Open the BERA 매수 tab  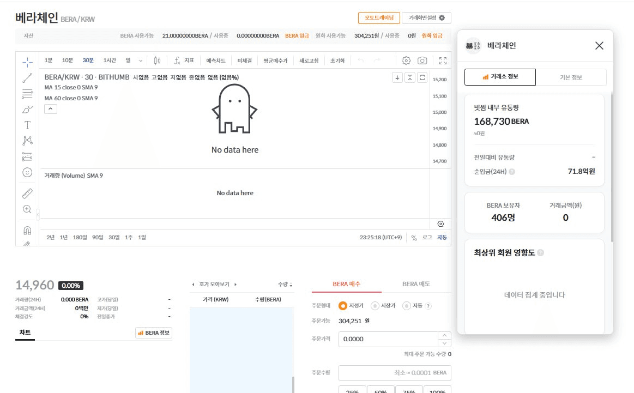(347, 284)
